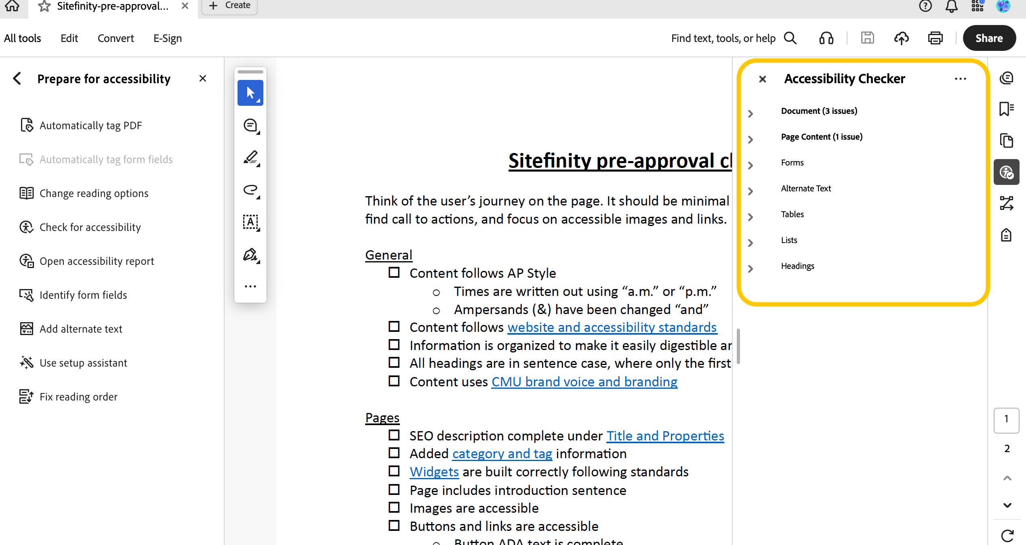Click the document vertical scrollbar handle
Viewport: 1026px width, 545px height.
[738, 346]
